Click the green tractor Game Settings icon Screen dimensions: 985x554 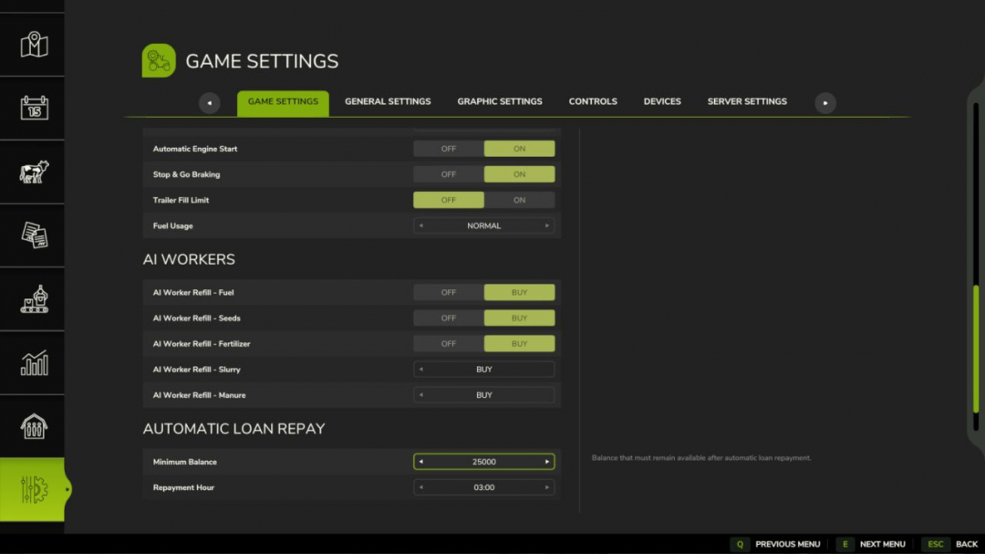tap(159, 60)
